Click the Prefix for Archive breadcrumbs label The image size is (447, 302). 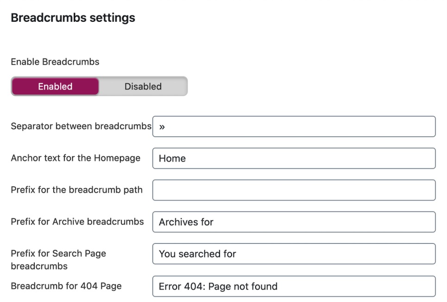click(77, 222)
